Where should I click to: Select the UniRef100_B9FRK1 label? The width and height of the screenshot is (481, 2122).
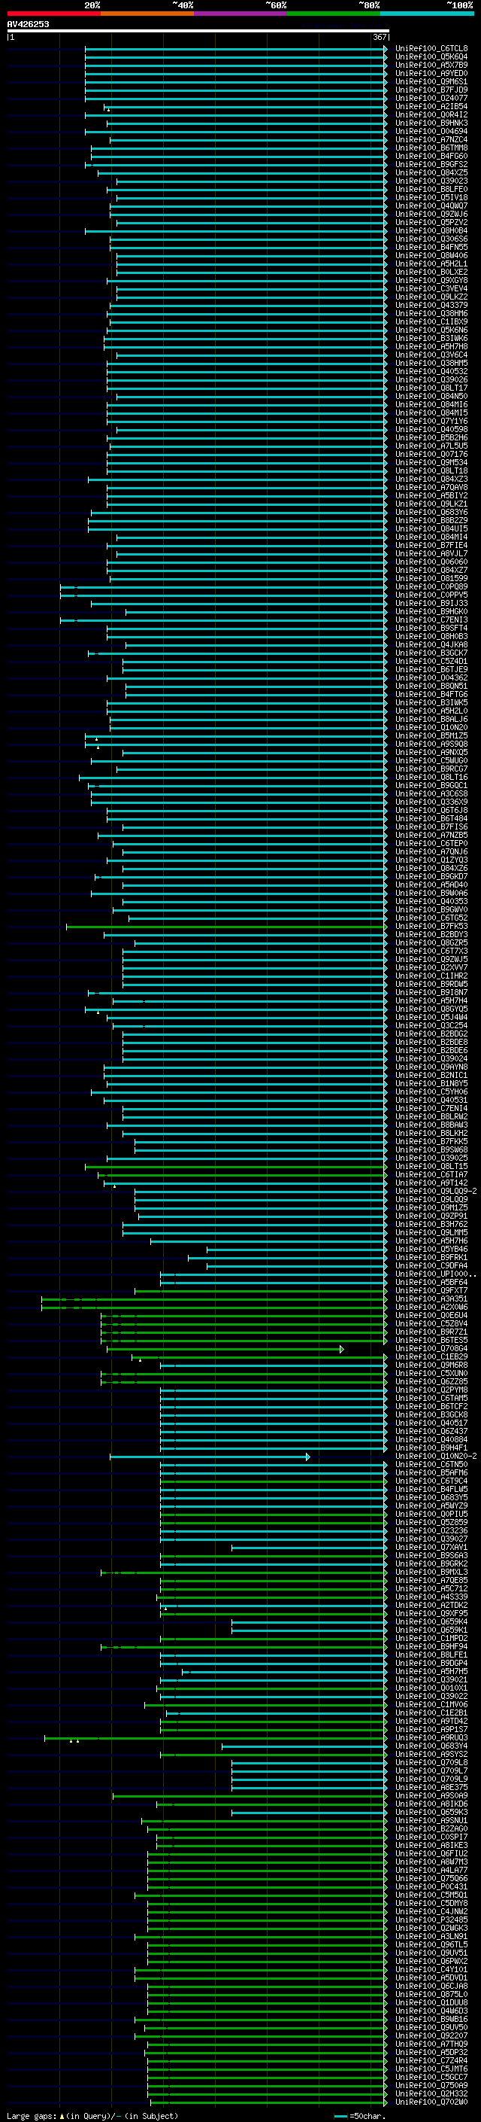coord(431,1257)
